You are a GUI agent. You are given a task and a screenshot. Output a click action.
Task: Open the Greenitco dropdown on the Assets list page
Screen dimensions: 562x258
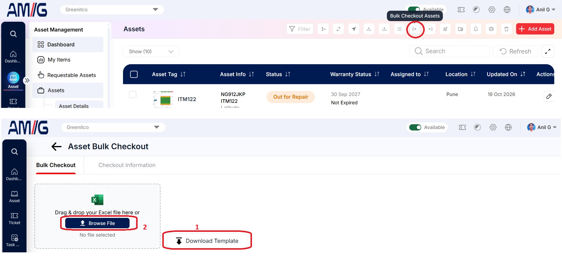coord(112,10)
